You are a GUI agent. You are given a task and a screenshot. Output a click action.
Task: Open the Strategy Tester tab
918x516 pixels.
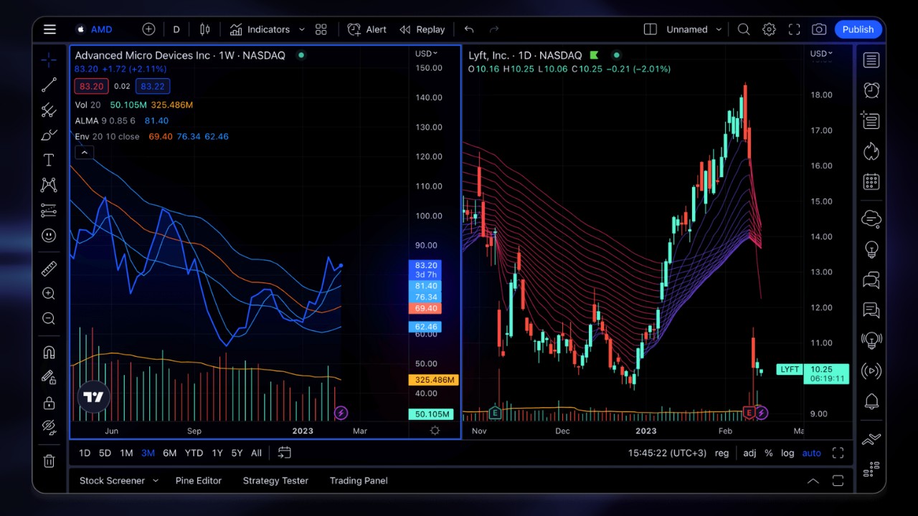pos(275,481)
